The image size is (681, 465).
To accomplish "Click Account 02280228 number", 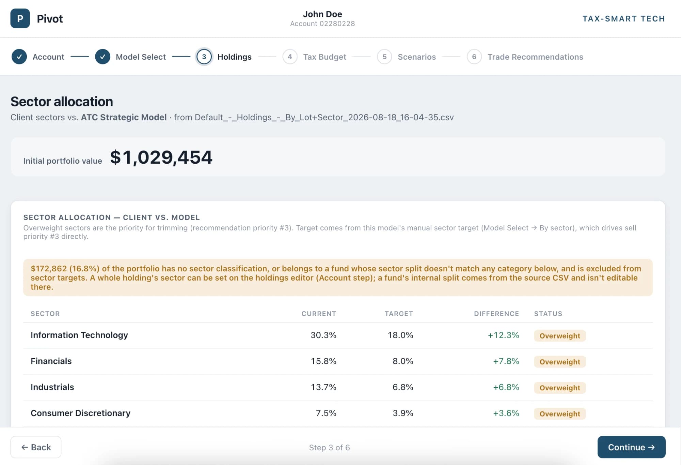I will [x=322, y=24].
